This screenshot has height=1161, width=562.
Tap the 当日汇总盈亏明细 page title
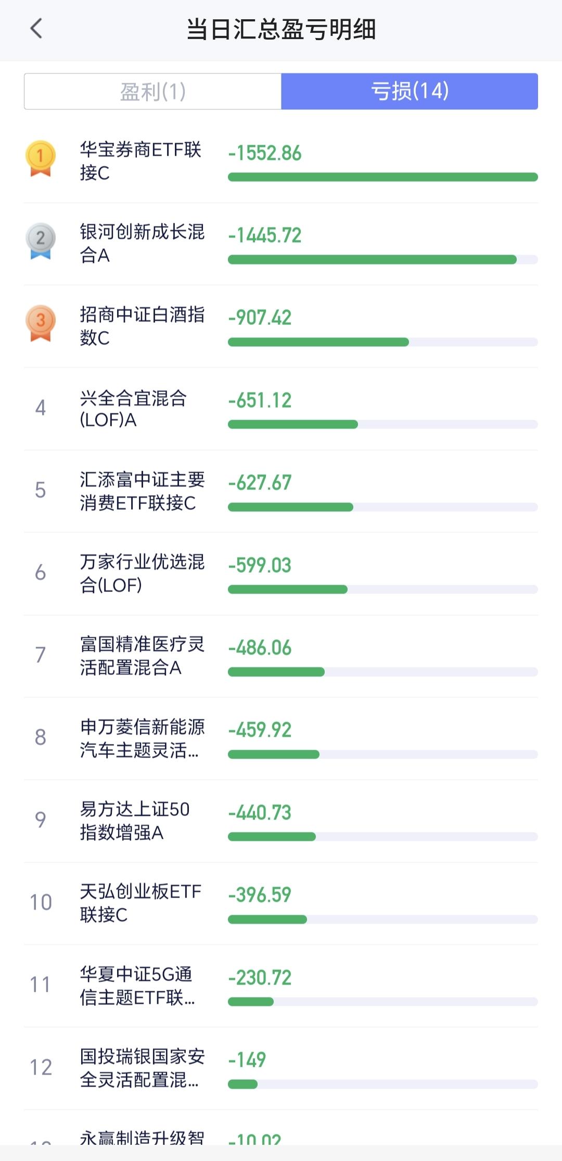pos(281,29)
